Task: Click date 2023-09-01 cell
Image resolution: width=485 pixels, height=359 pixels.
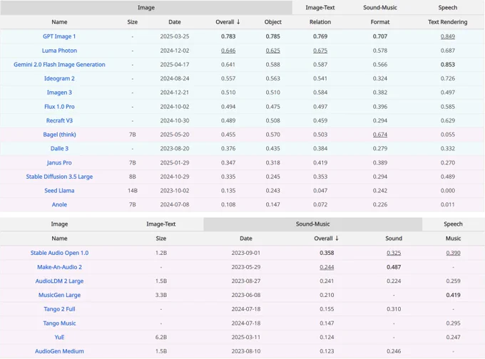Action: [x=246, y=253]
